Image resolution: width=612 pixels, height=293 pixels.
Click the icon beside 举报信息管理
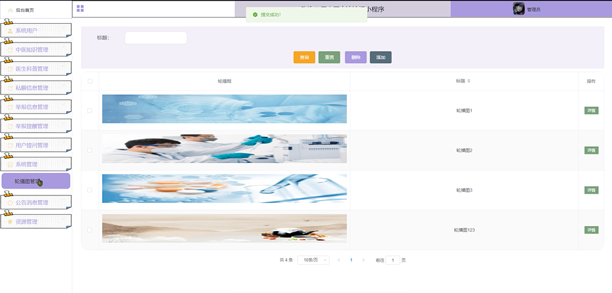tap(10, 107)
